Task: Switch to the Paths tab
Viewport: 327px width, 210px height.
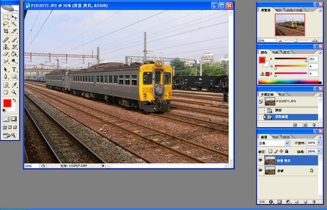Action: 286,137
